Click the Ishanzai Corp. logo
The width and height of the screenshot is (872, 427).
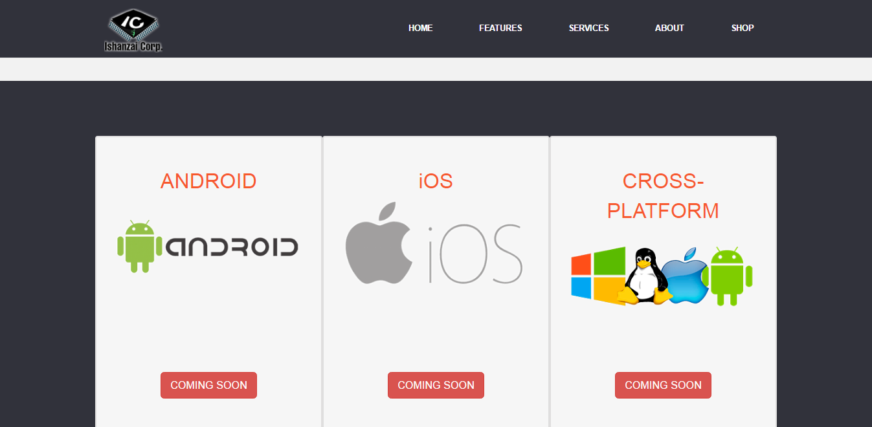(x=133, y=30)
